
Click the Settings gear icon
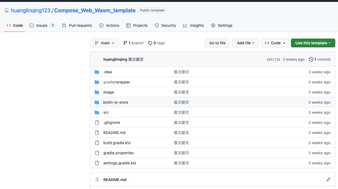pos(213,25)
